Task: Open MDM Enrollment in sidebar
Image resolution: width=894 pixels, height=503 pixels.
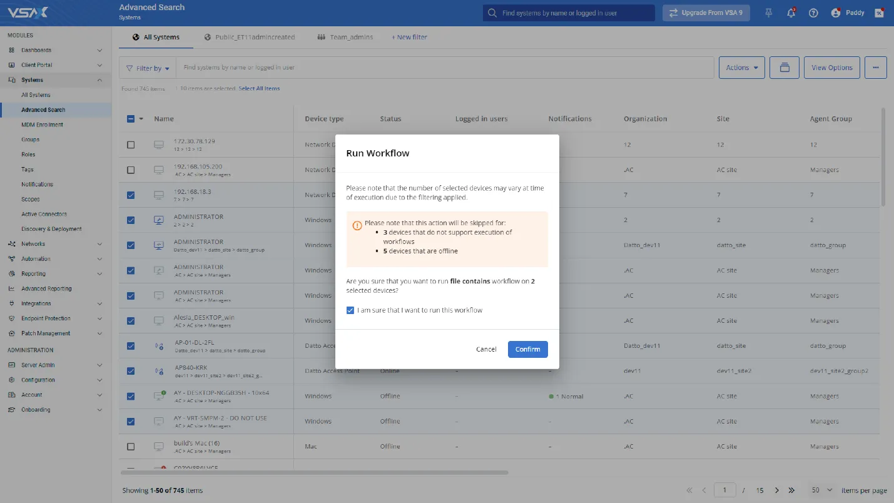Action: (x=42, y=124)
